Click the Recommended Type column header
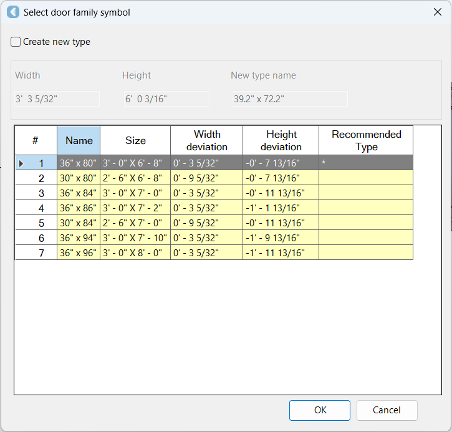The height and width of the screenshot is (432, 452). point(366,140)
